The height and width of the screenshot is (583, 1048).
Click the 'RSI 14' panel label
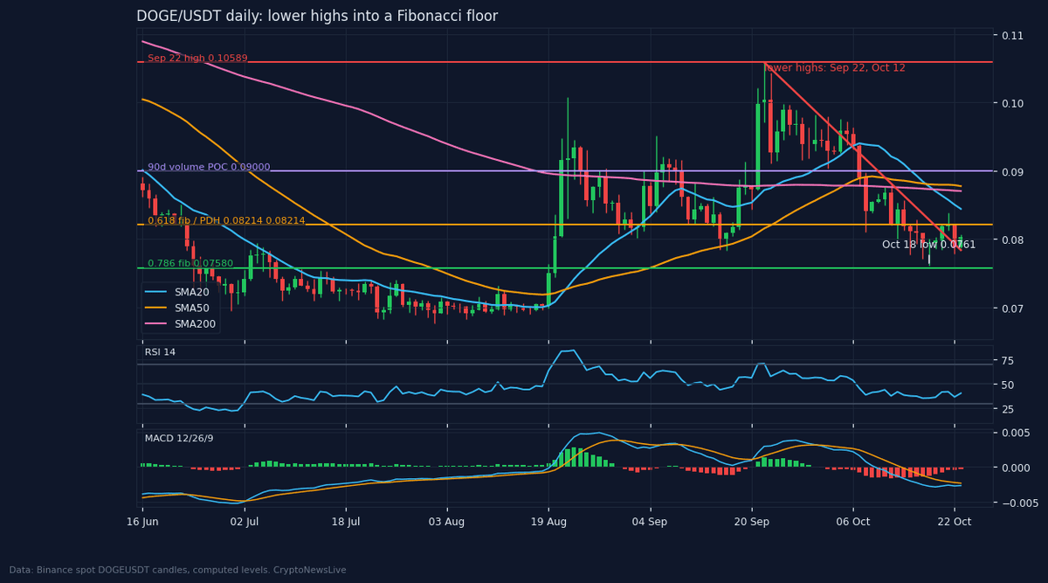click(x=160, y=352)
